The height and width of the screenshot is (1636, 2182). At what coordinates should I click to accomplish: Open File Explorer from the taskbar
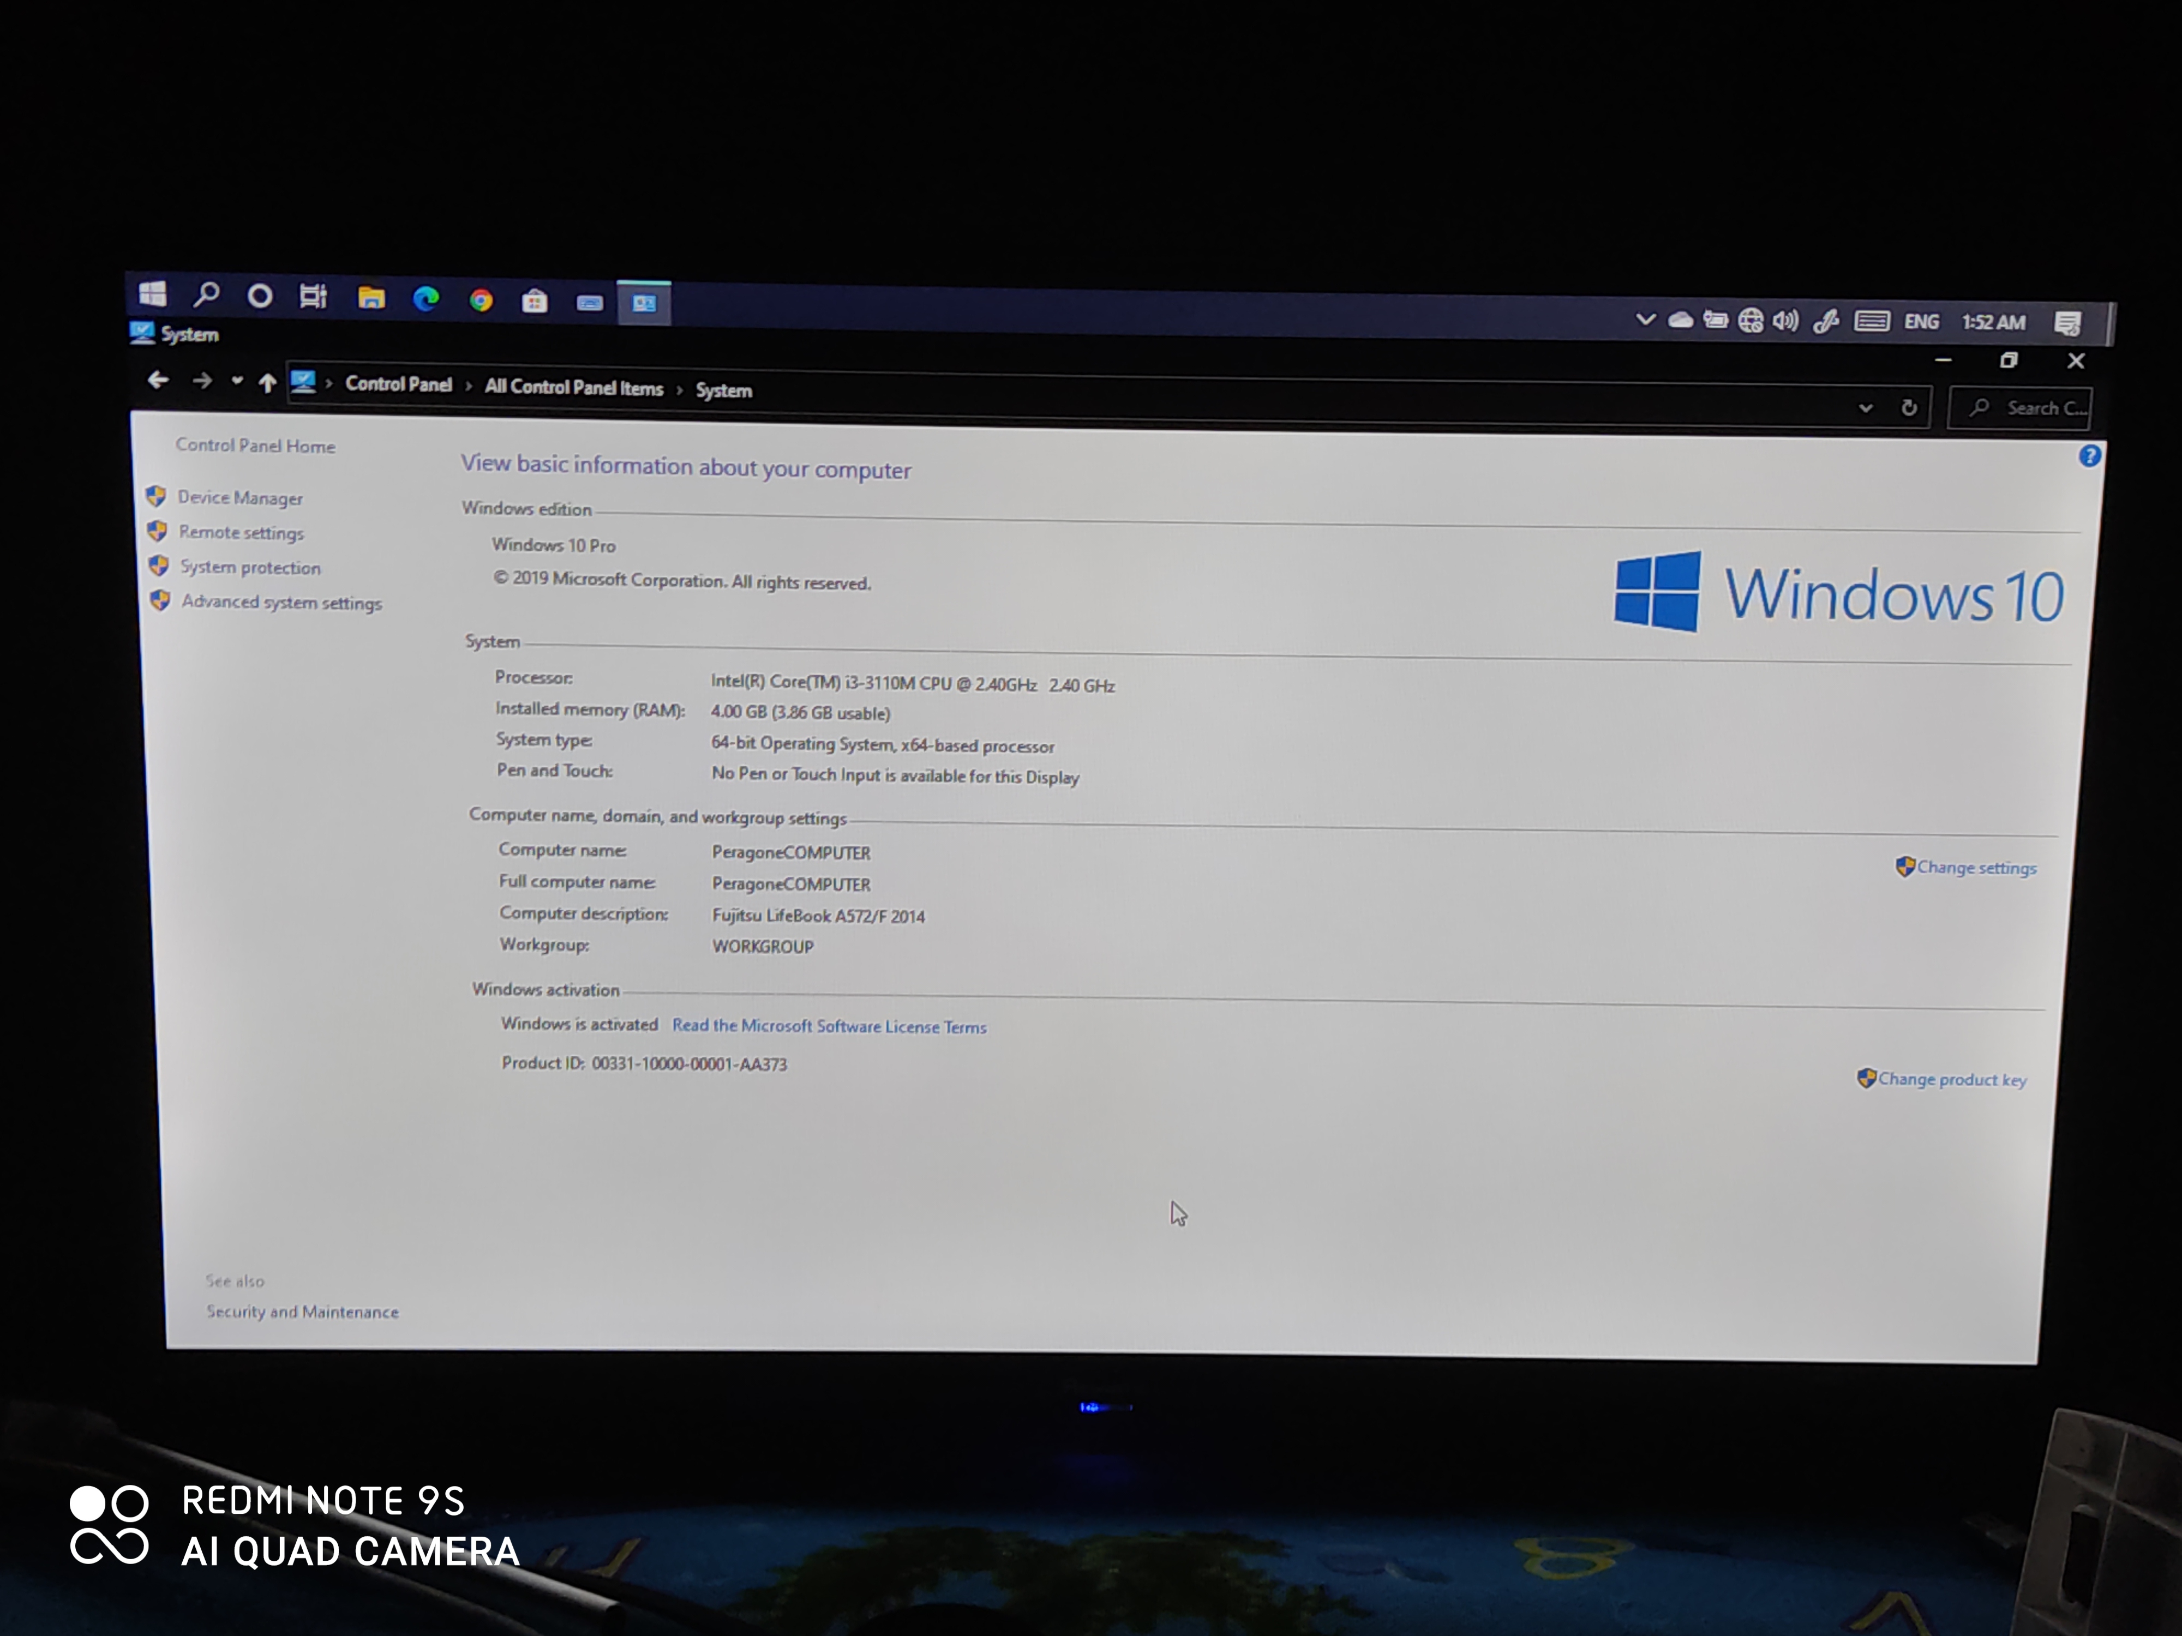[x=371, y=298]
